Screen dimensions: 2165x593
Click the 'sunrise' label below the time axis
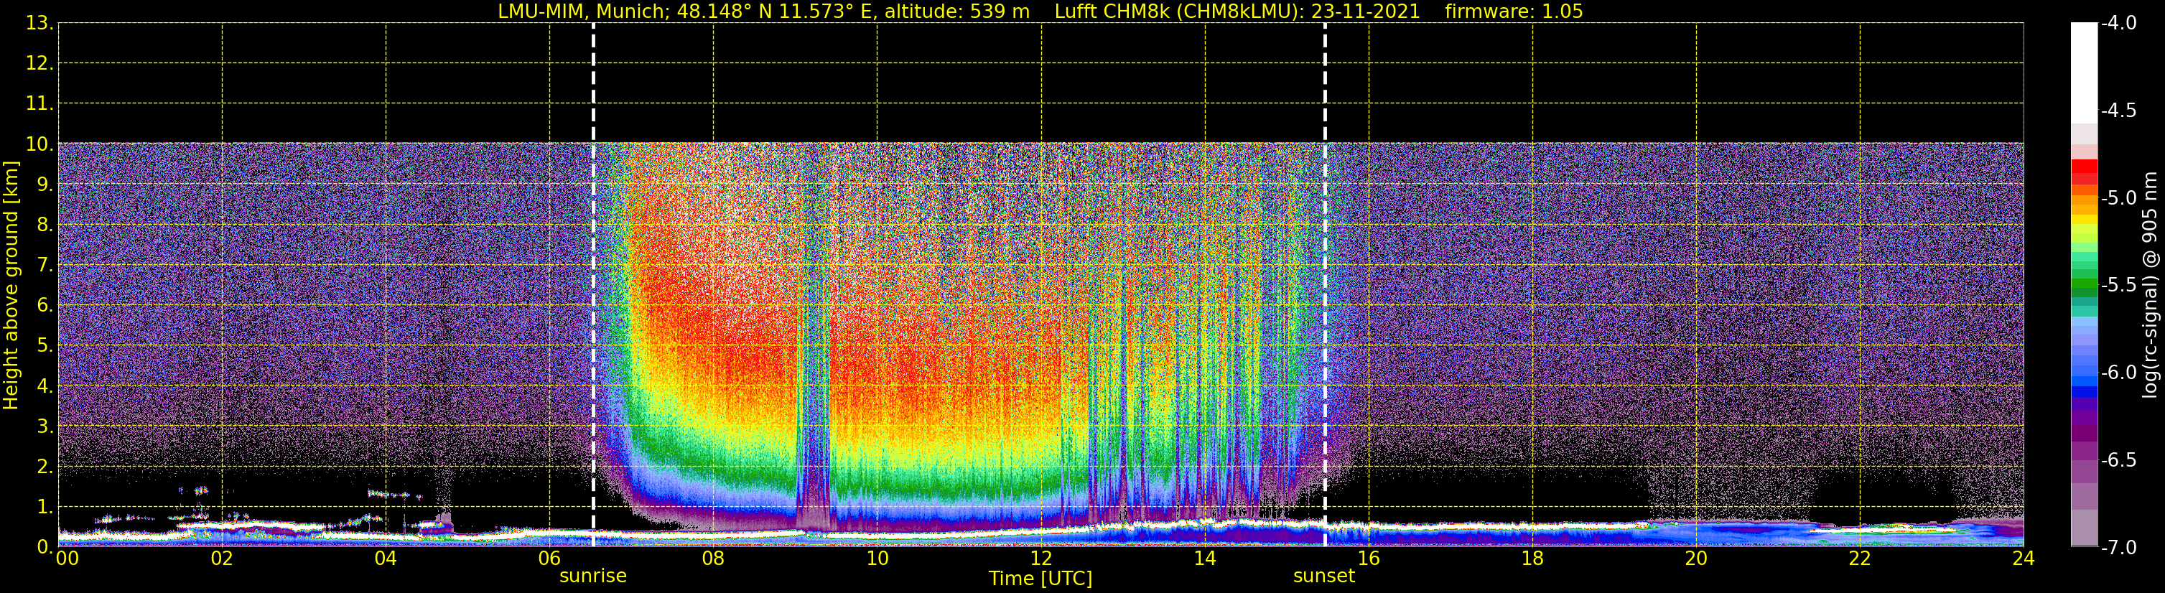click(592, 576)
